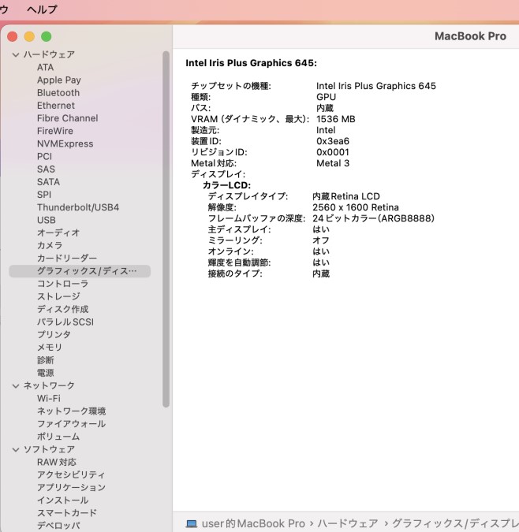This screenshot has width=519, height=532.
Task: Select NVMExpress in the sidebar
Action: point(65,144)
